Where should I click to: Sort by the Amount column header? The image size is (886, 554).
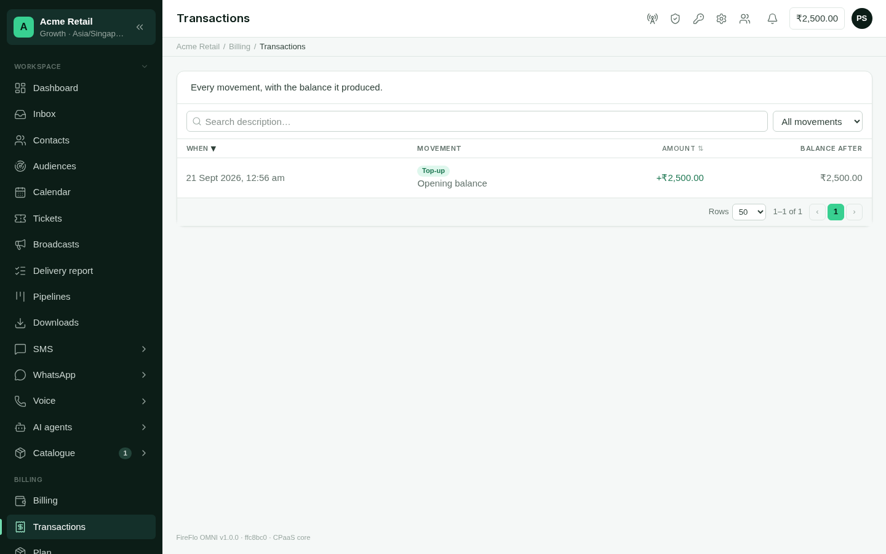pos(683,148)
